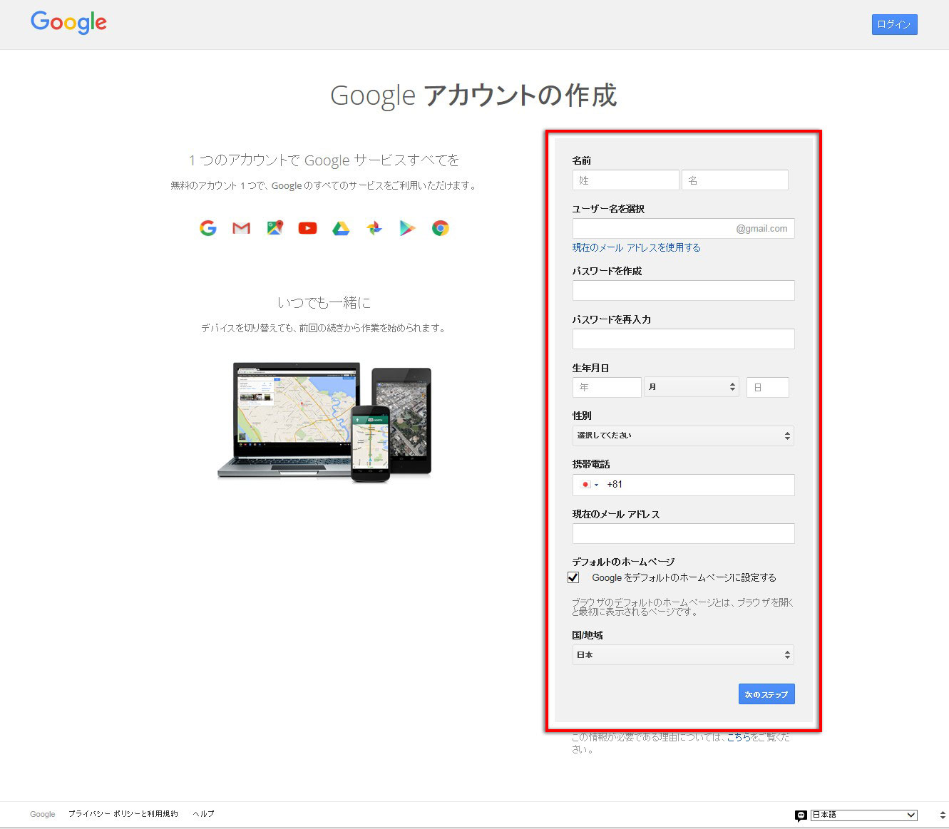
Task: Click the Google Maps icon
Action: tap(275, 227)
